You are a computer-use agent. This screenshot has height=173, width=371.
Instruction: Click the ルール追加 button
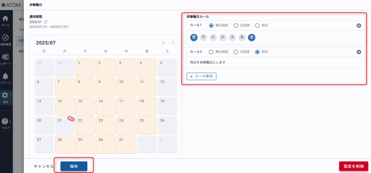point(201,76)
